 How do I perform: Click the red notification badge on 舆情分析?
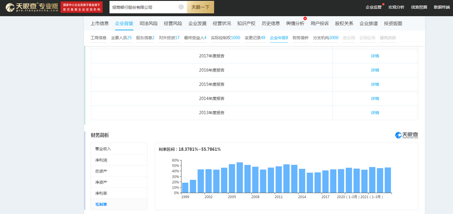coord(305,18)
